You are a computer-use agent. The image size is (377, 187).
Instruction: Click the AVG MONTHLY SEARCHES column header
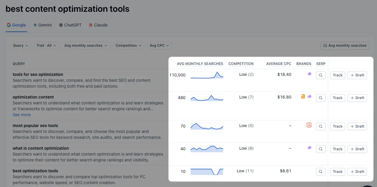click(x=200, y=64)
